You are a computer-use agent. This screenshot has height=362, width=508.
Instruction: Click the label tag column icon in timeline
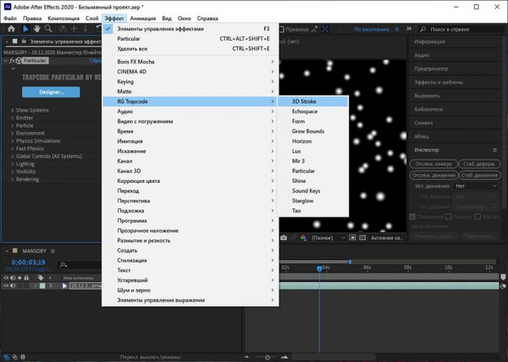point(41,278)
